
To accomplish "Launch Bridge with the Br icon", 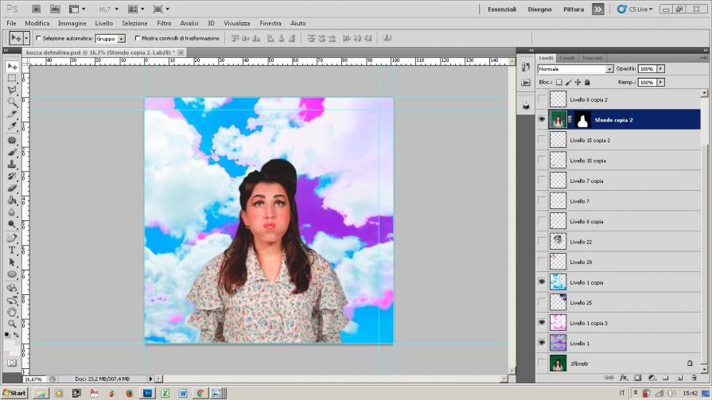I will (x=37, y=9).
